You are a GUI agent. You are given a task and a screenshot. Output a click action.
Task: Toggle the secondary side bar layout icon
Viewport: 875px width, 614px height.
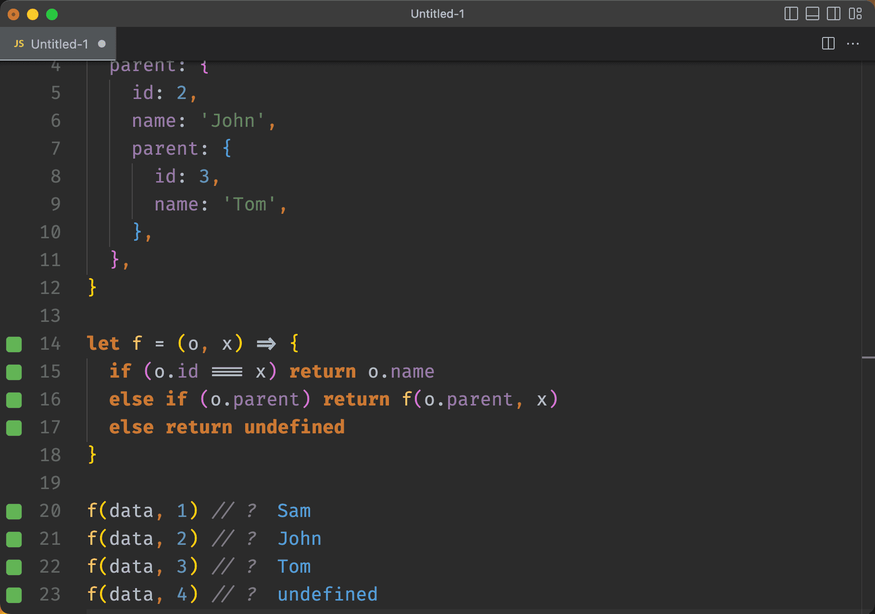[834, 14]
